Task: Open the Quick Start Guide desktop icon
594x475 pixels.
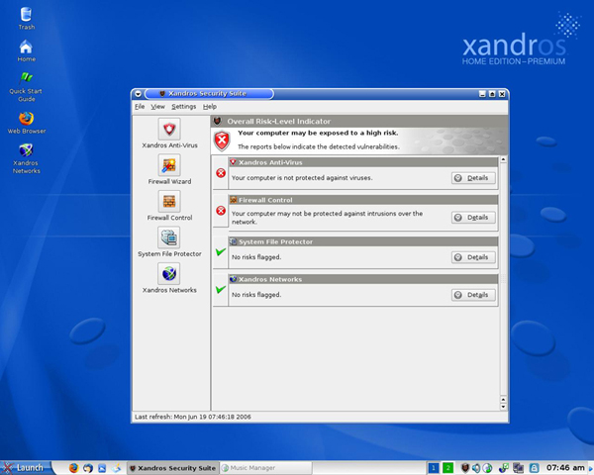Action: (26, 79)
